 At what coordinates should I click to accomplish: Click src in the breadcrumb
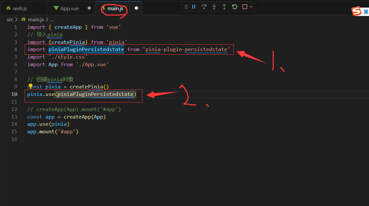click(x=10, y=20)
